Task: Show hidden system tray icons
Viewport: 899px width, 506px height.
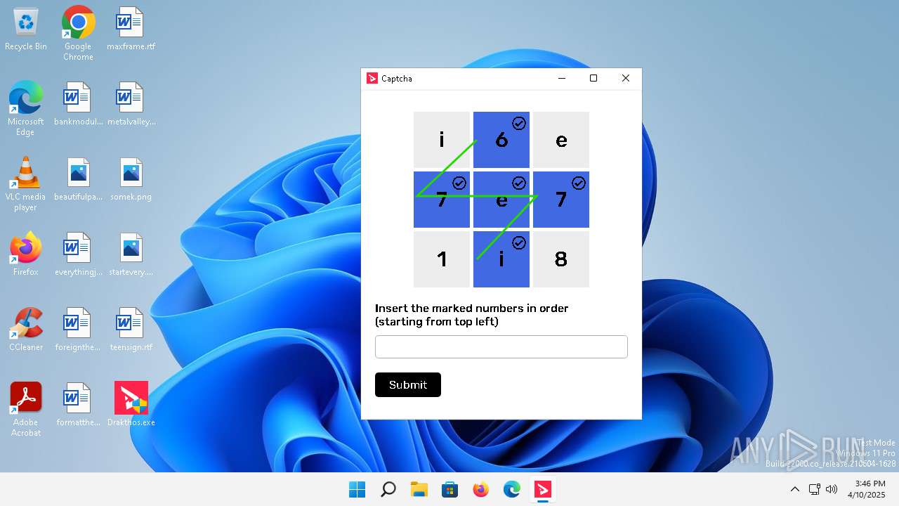Action: pyautogui.click(x=795, y=489)
